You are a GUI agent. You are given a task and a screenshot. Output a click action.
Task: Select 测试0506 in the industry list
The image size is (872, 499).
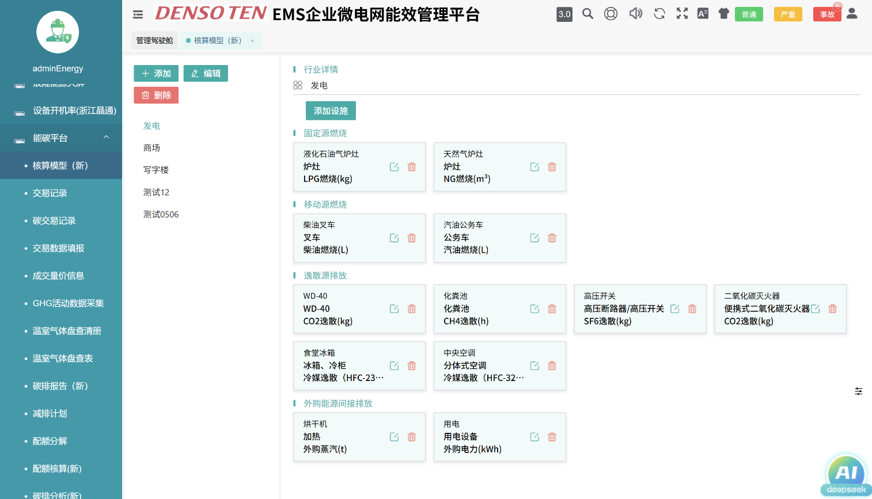(x=161, y=214)
